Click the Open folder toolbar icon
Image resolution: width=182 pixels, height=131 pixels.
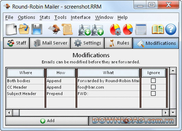tap(24, 29)
